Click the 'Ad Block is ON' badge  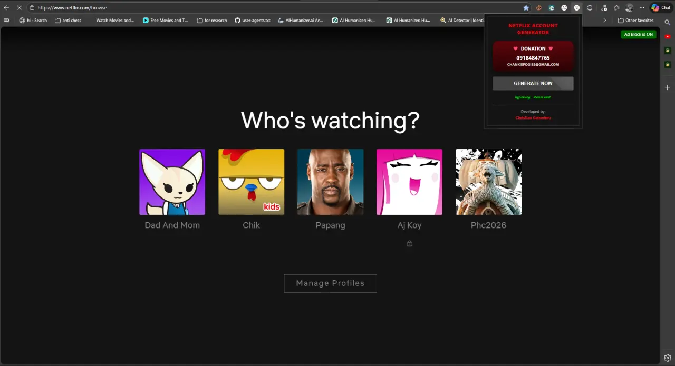tap(638, 34)
